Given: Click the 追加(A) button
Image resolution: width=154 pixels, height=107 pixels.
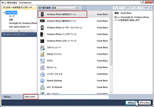Looking at the screenshot, I should tap(131, 103).
